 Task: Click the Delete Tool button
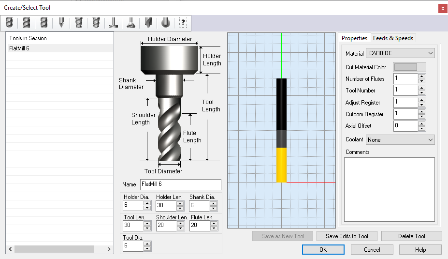click(x=412, y=236)
